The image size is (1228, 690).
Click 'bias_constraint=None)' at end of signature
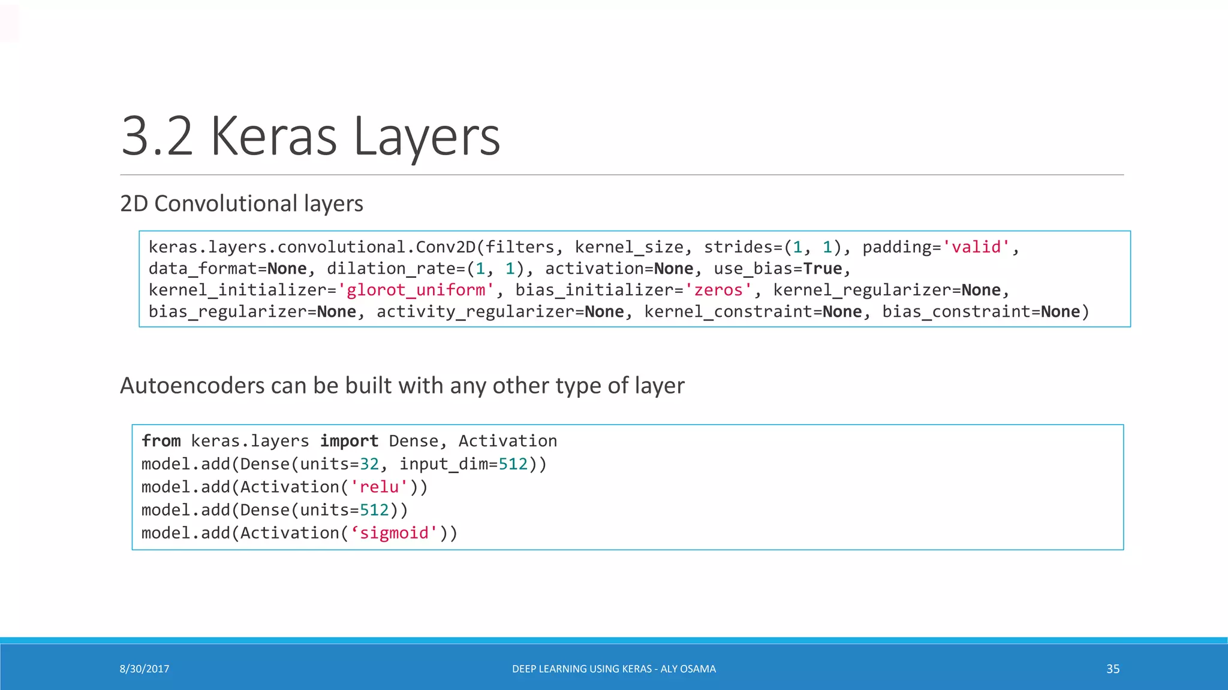coord(986,311)
